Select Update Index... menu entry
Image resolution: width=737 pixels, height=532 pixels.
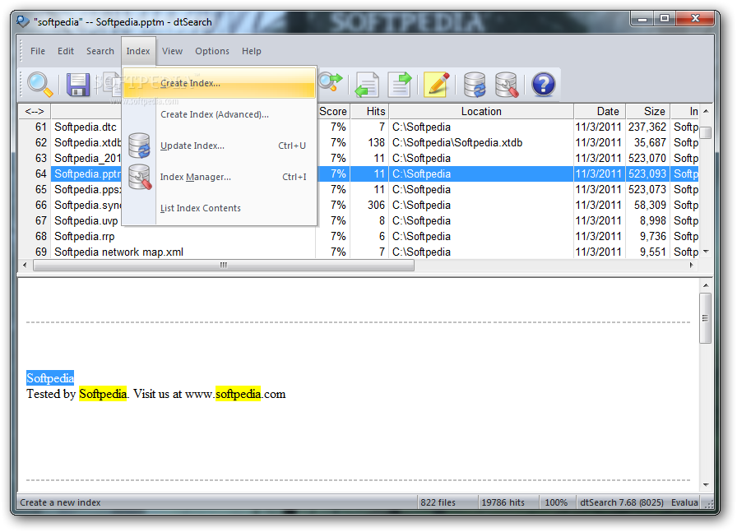tap(219, 146)
